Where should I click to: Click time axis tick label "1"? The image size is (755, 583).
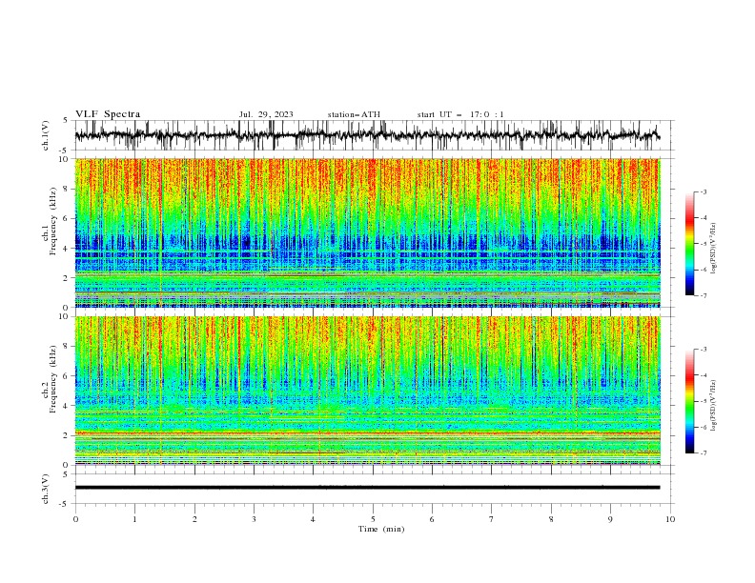[134, 519]
